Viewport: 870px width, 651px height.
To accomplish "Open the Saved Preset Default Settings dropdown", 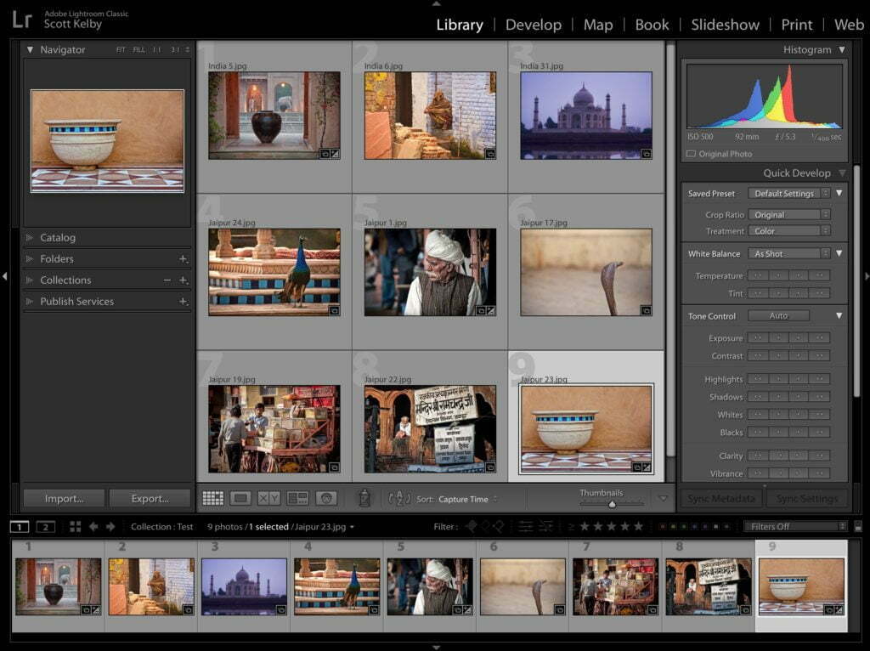I will (x=788, y=193).
